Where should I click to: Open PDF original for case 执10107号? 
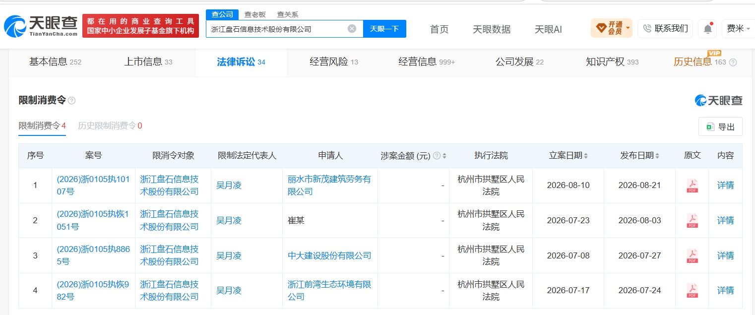click(x=692, y=186)
